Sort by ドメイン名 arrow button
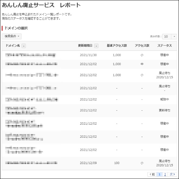 point(24,46)
